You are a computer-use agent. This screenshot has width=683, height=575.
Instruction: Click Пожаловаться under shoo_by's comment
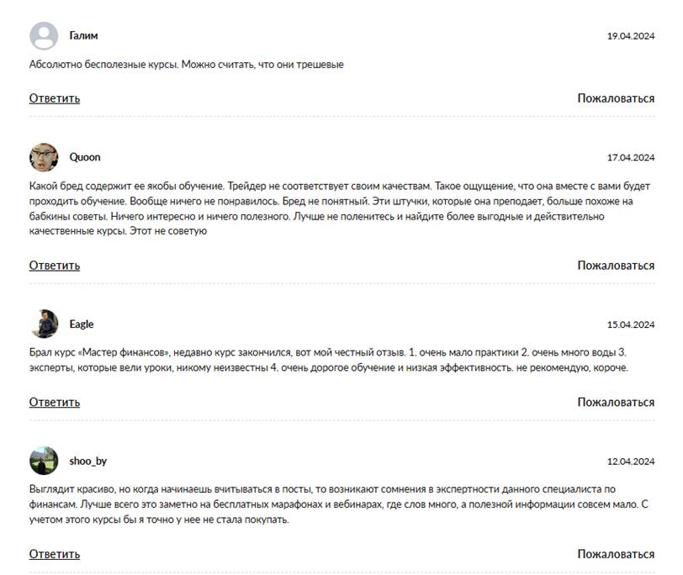pyautogui.click(x=616, y=554)
